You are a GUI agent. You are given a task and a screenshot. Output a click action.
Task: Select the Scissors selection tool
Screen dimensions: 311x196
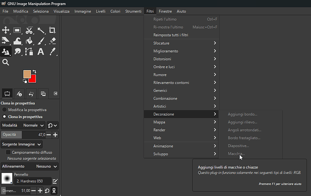[29, 30]
